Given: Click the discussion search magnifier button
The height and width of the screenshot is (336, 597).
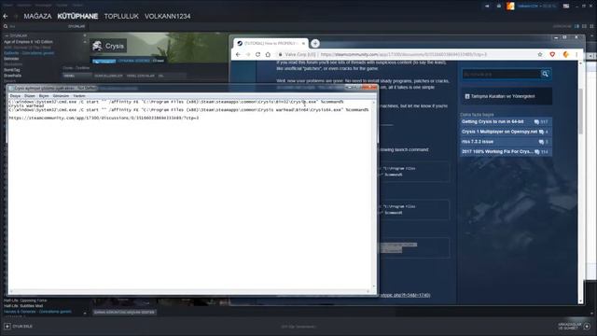Looking at the screenshot, I should pyautogui.click(x=545, y=74).
